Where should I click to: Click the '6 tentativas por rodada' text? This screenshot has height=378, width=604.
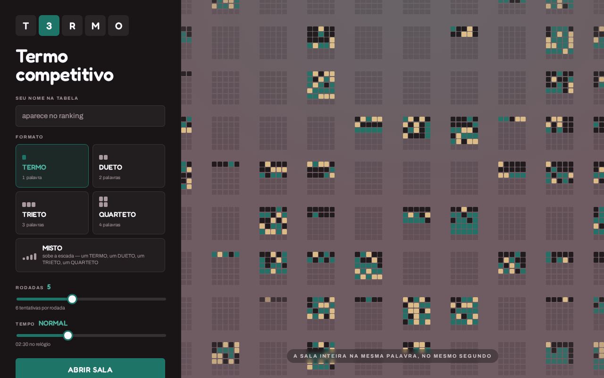pyautogui.click(x=40, y=308)
